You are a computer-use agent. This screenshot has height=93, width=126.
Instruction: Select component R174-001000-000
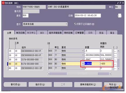(32, 64)
